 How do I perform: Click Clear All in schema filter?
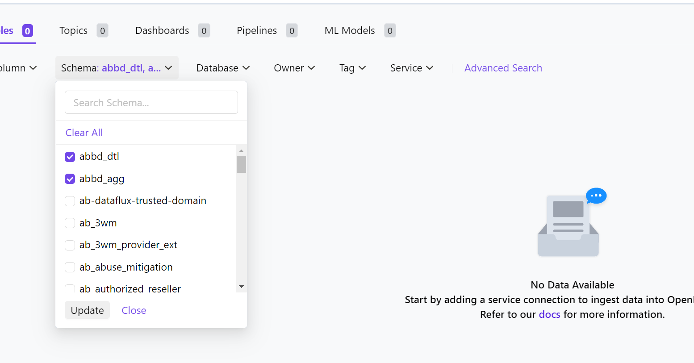tap(84, 133)
